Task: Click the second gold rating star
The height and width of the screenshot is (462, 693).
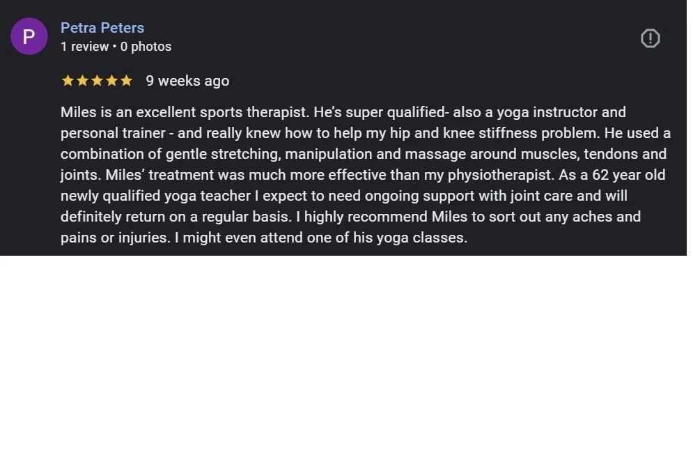Action: click(82, 80)
